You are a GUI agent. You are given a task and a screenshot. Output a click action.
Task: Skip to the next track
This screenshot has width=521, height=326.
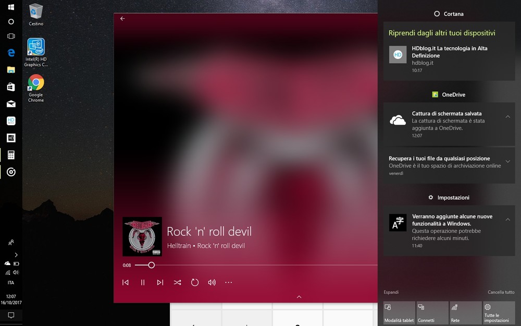tap(160, 282)
